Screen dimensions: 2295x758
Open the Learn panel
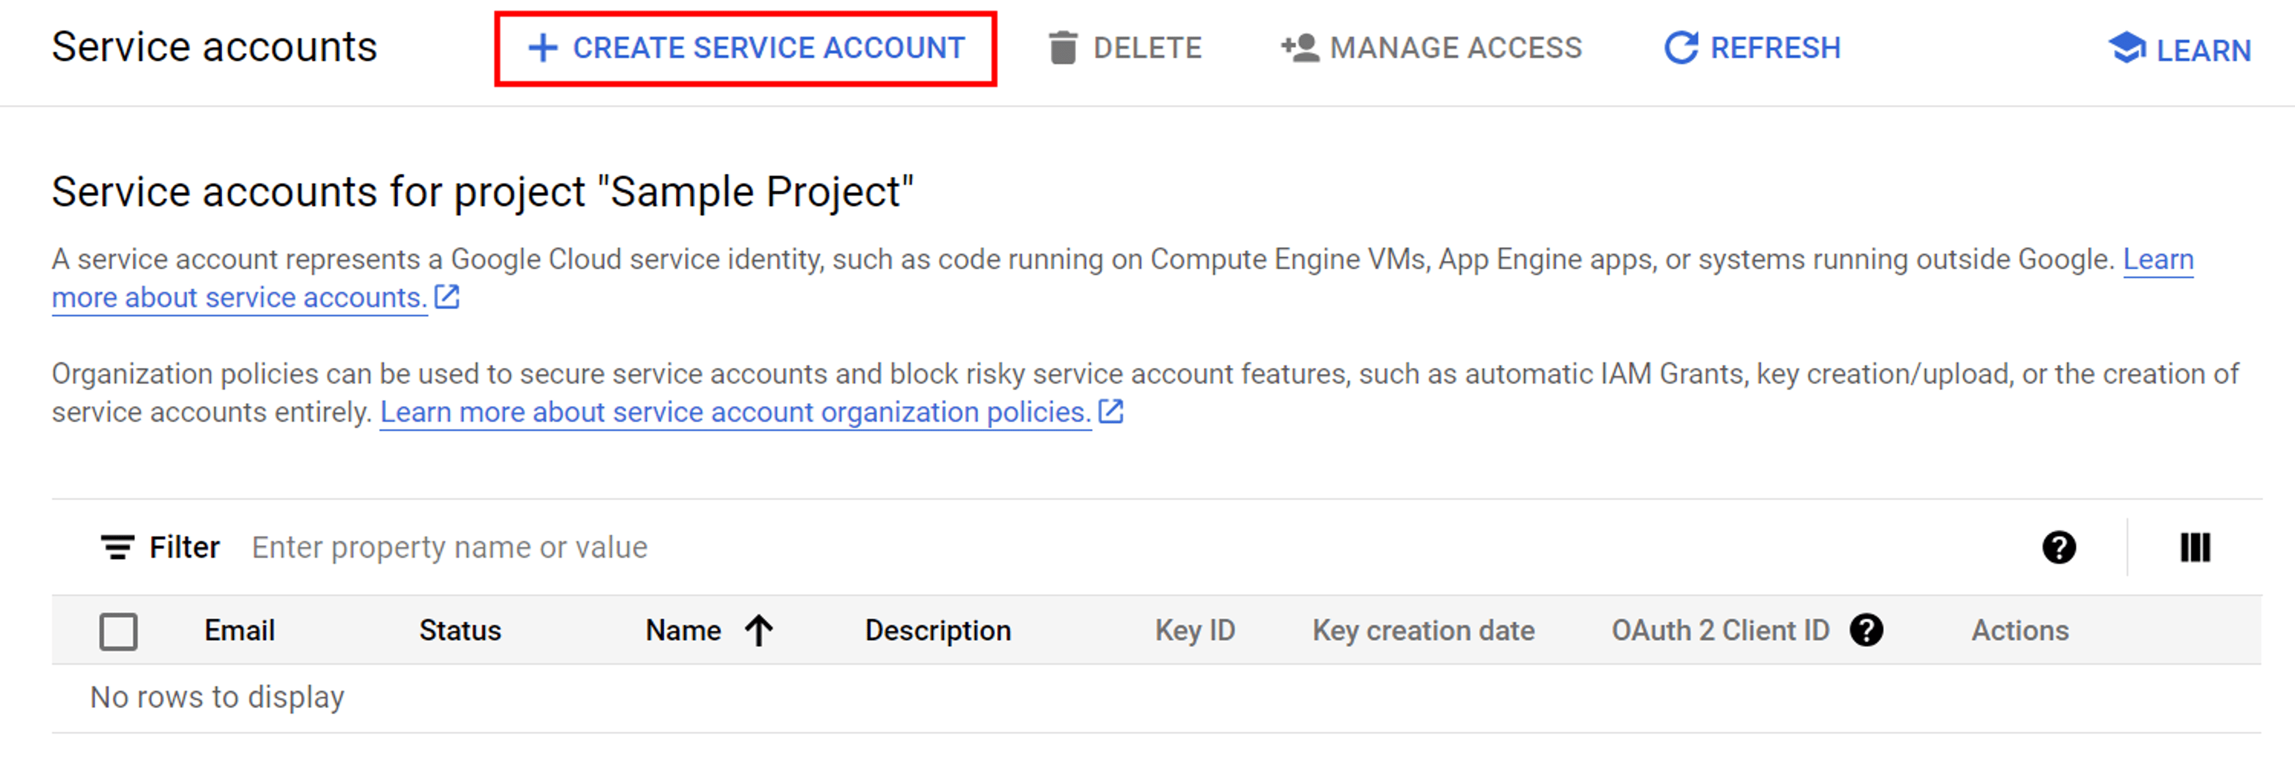pos(2179,50)
